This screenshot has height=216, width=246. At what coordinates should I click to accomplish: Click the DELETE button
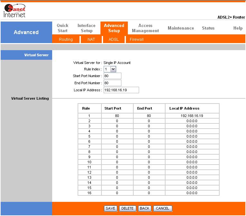pyautogui.click(x=128, y=208)
